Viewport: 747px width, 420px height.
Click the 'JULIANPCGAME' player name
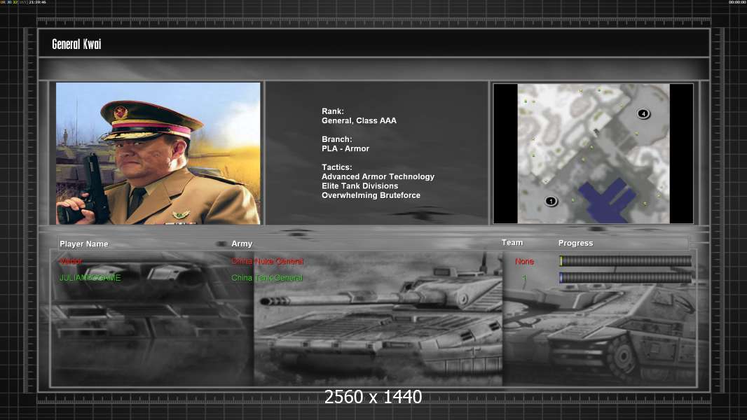coord(90,278)
